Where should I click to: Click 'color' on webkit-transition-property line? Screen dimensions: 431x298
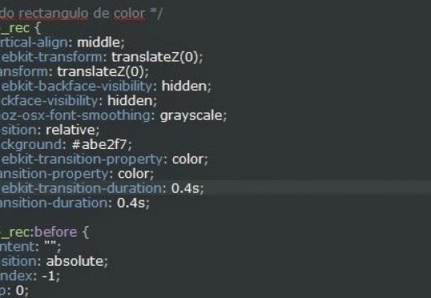pos(188,160)
